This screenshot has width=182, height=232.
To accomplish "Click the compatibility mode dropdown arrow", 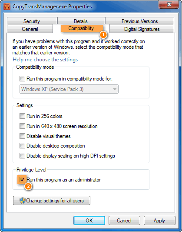I will (115, 89).
